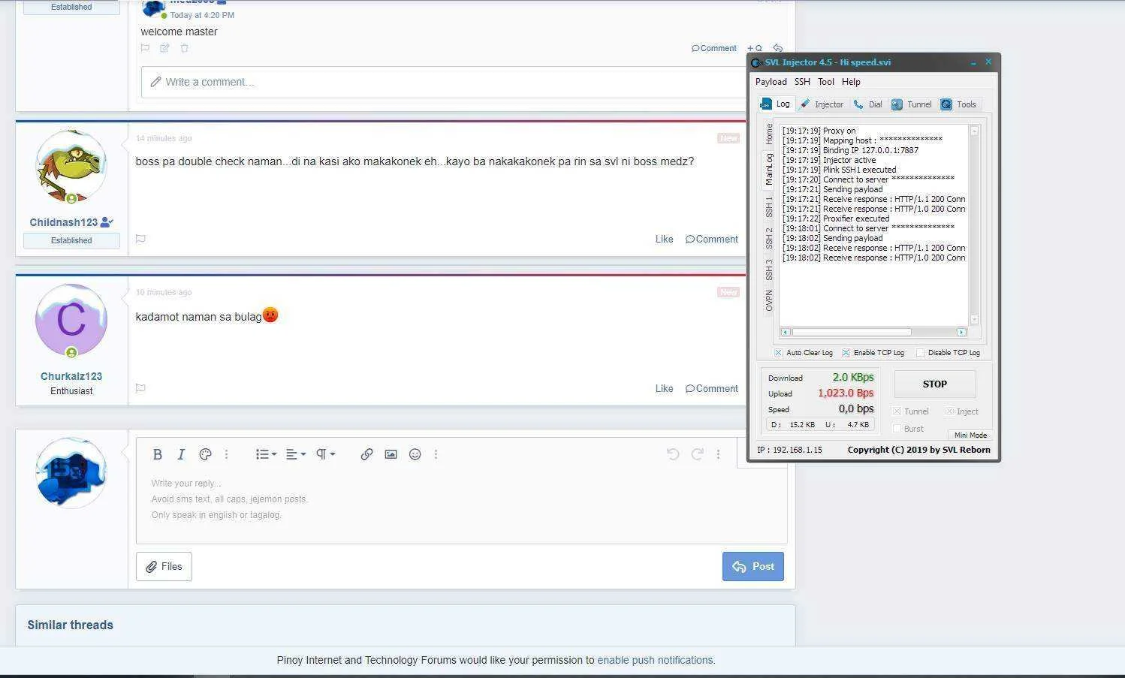Screen dimensions: 1125x678
Task: Comment on Churkalz123's post
Action: coord(712,388)
